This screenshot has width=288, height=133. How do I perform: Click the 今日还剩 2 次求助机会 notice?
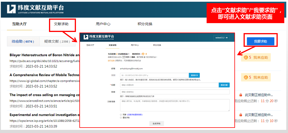click(x=119, y=54)
